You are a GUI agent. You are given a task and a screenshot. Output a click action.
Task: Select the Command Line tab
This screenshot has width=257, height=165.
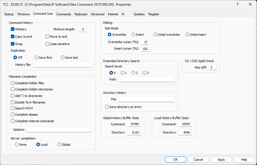pyautogui.click(x=43, y=14)
